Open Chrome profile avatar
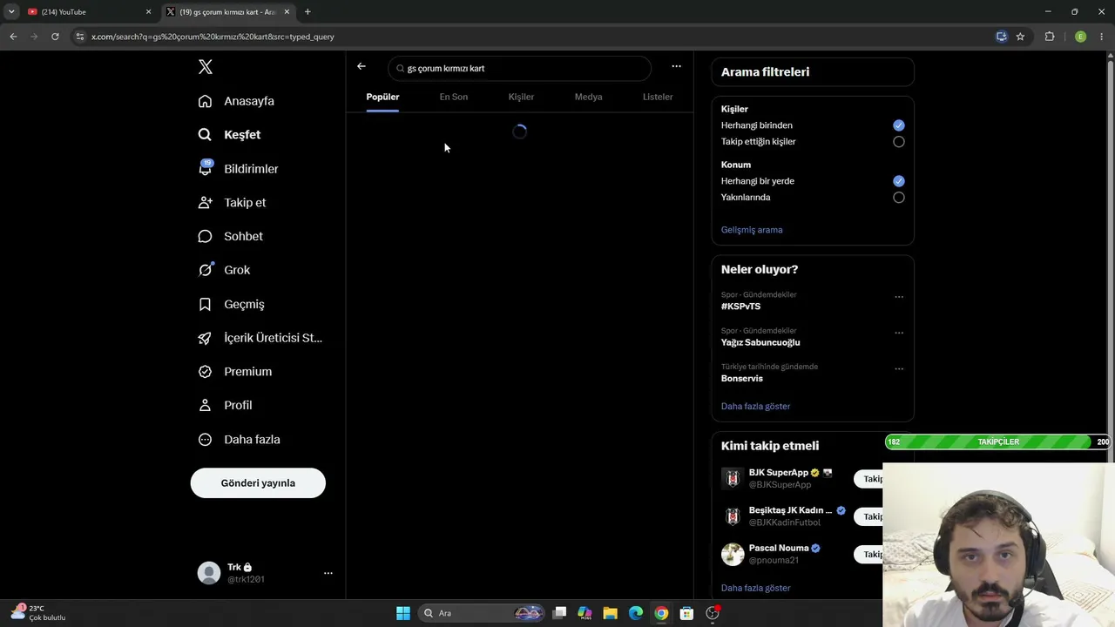The image size is (1115, 627). 1080,37
